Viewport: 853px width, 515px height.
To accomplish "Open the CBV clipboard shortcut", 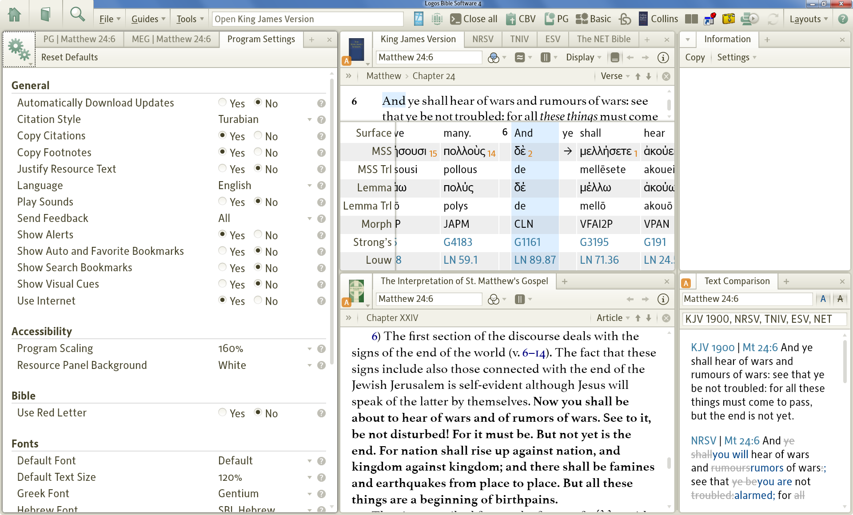I will point(521,19).
